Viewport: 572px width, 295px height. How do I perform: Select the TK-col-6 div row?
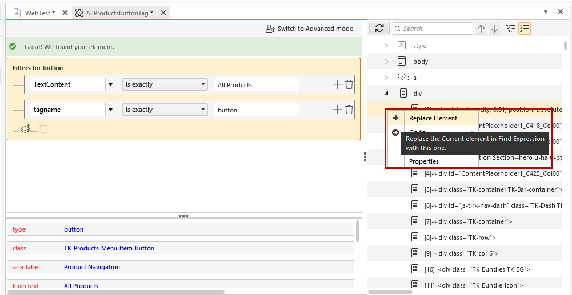pos(465,253)
